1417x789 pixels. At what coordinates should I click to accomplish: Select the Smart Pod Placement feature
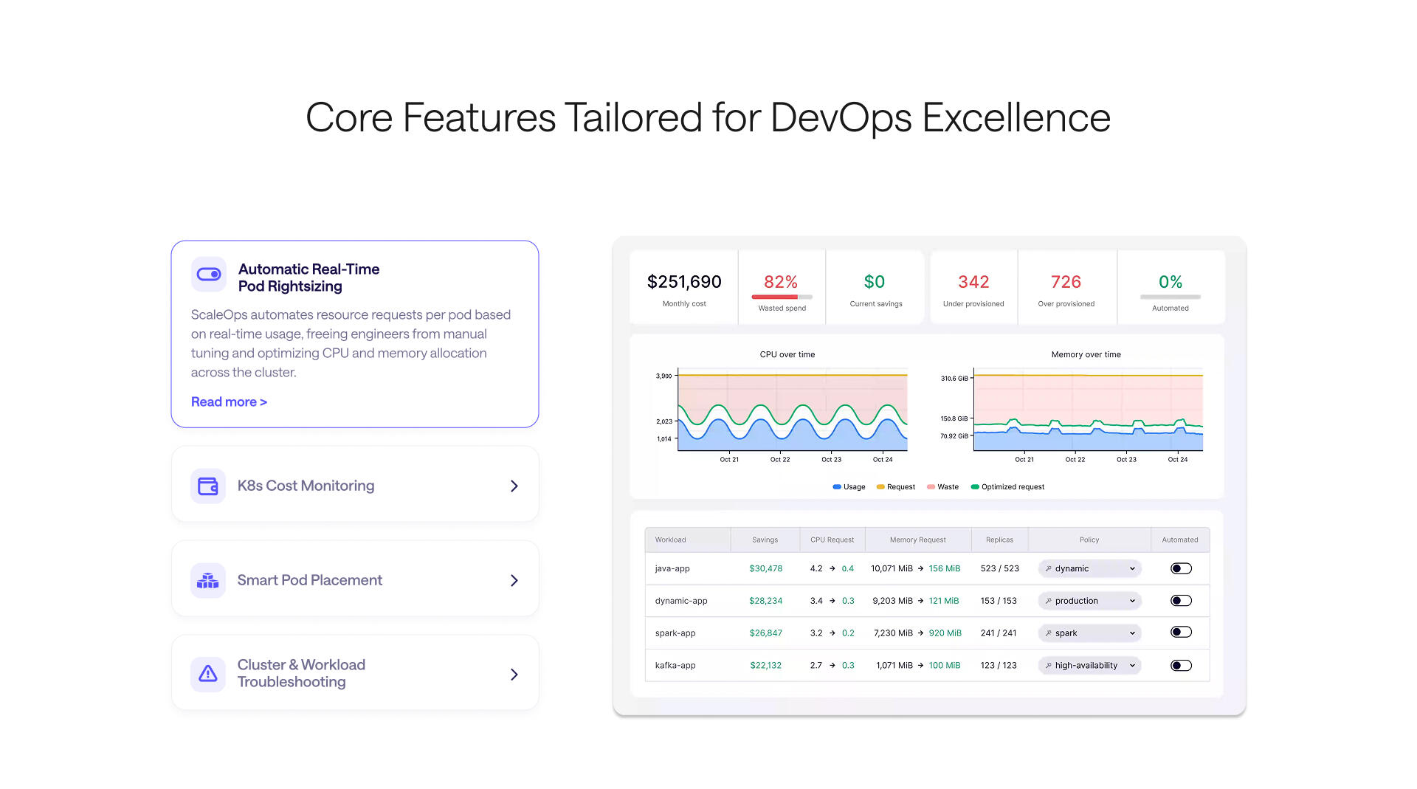click(x=355, y=579)
